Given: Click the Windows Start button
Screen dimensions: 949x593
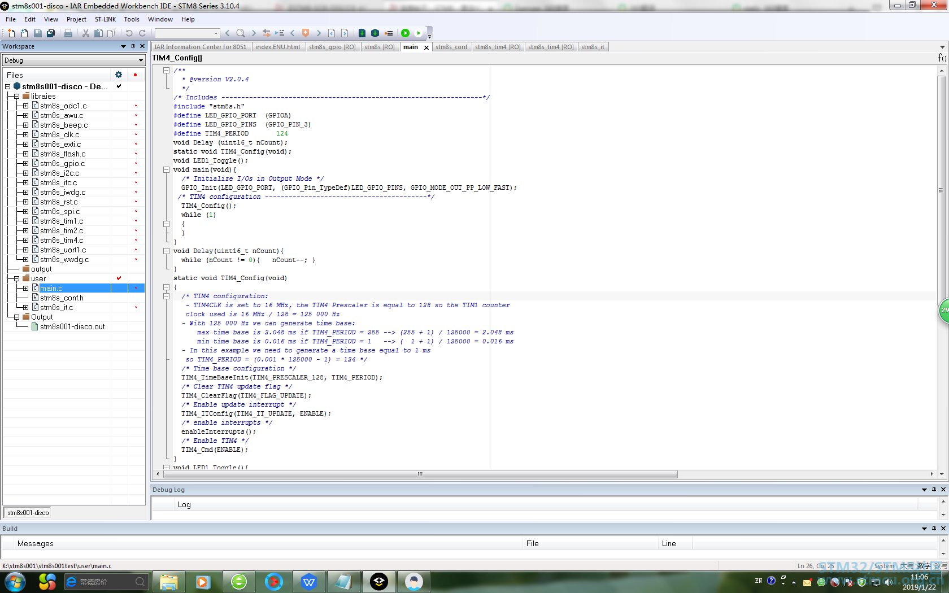Looking at the screenshot, I should [x=15, y=582].
